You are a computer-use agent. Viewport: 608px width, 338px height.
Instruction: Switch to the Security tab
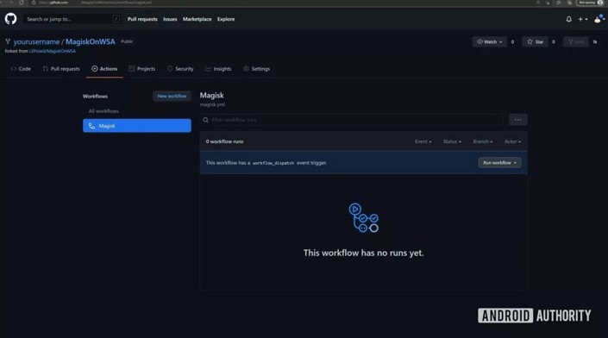180,69
